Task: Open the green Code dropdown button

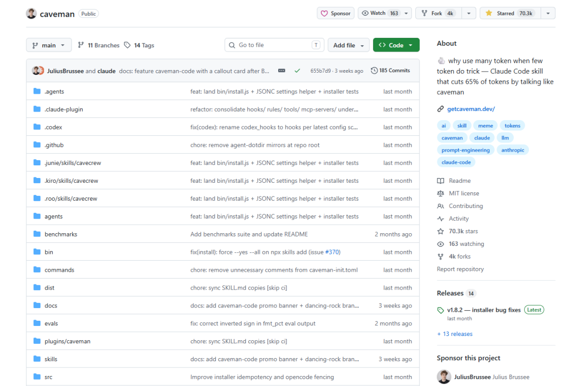Action: (x=396, y=45)
